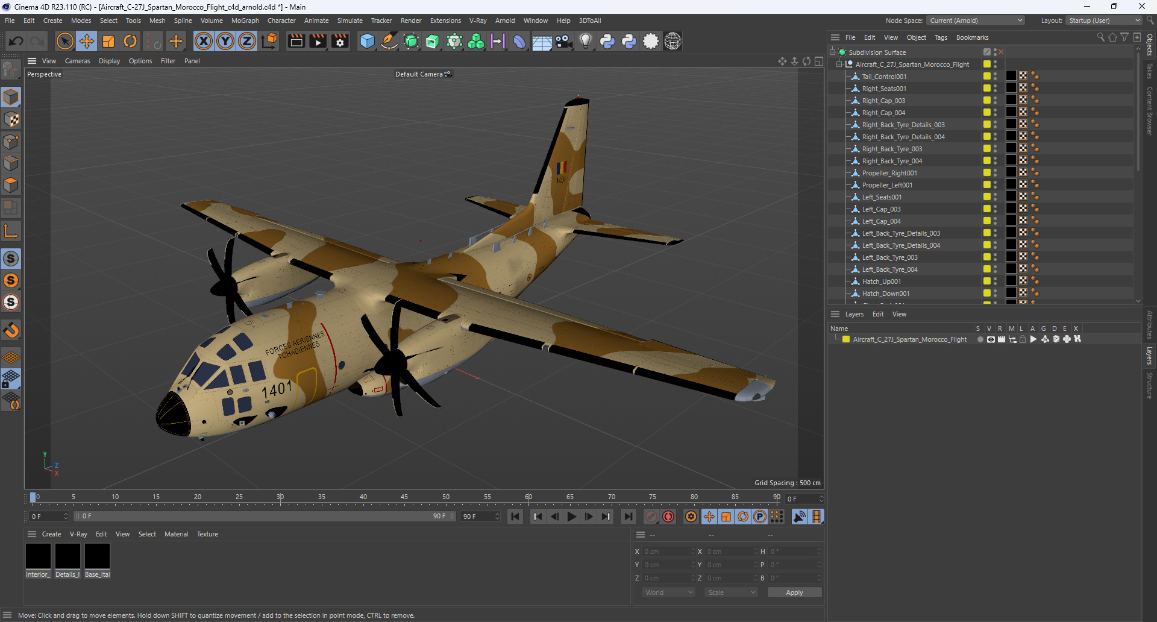Activate the Move tool in top toolbar

(87, 41)
